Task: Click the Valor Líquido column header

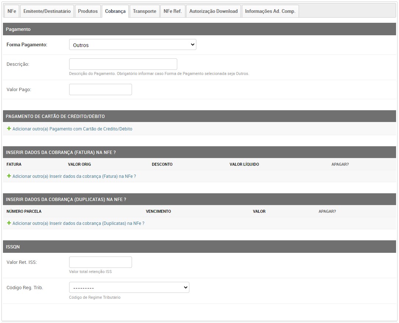Action: pos(244,164)
